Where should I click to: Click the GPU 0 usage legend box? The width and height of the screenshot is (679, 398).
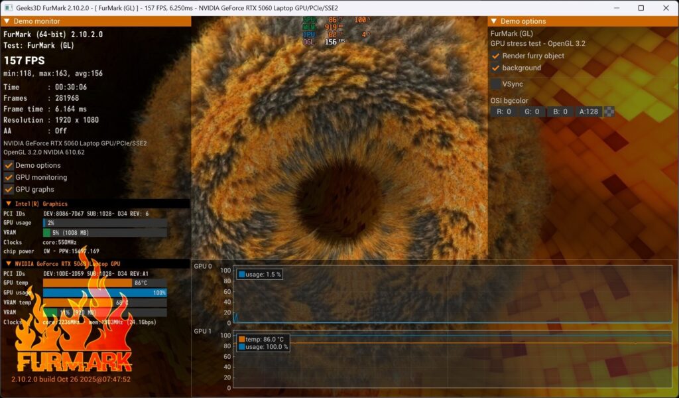260,275
